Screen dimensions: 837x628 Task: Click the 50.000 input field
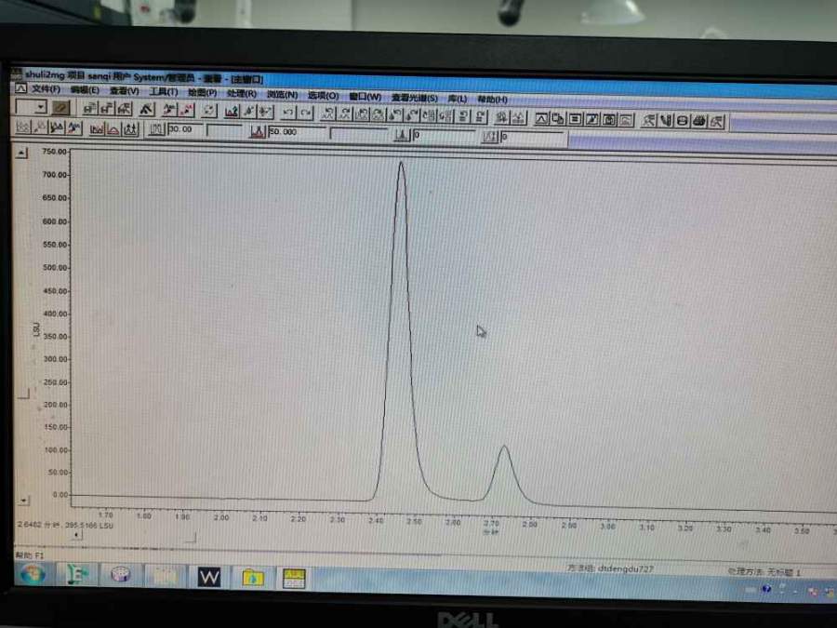pyautogui.click(x=296, y=132)
